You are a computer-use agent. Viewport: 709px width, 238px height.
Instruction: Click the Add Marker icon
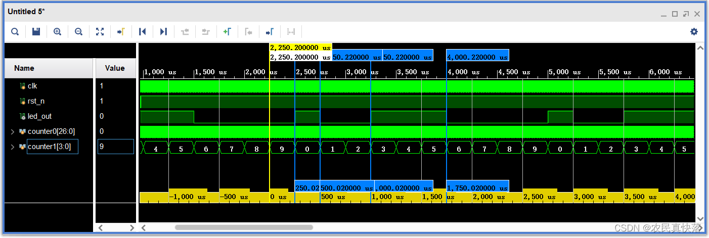point(227,32)
